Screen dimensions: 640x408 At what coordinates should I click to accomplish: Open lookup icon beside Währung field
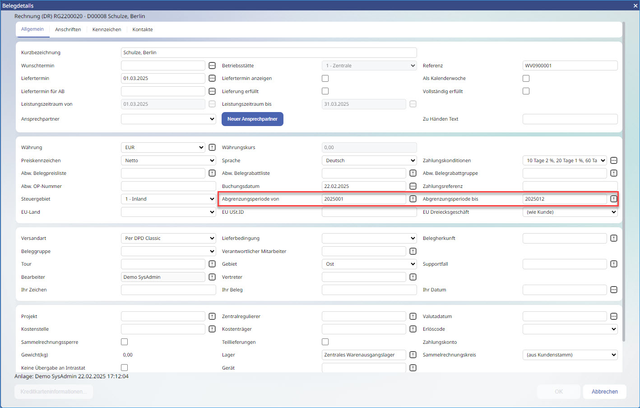click(x=212, y=147)
